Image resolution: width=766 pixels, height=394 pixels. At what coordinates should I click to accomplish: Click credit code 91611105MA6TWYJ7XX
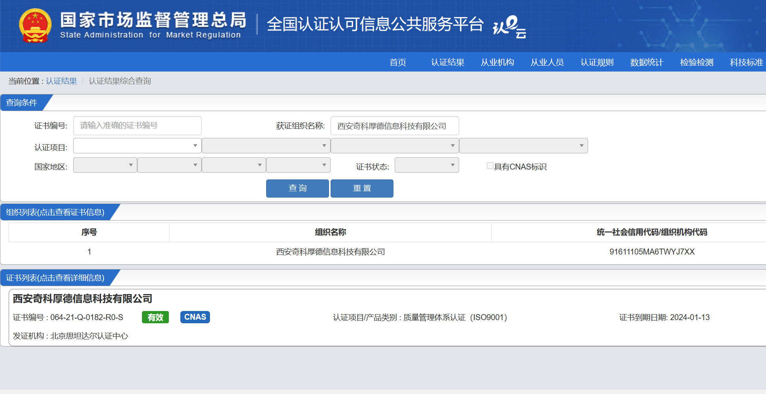652,252
